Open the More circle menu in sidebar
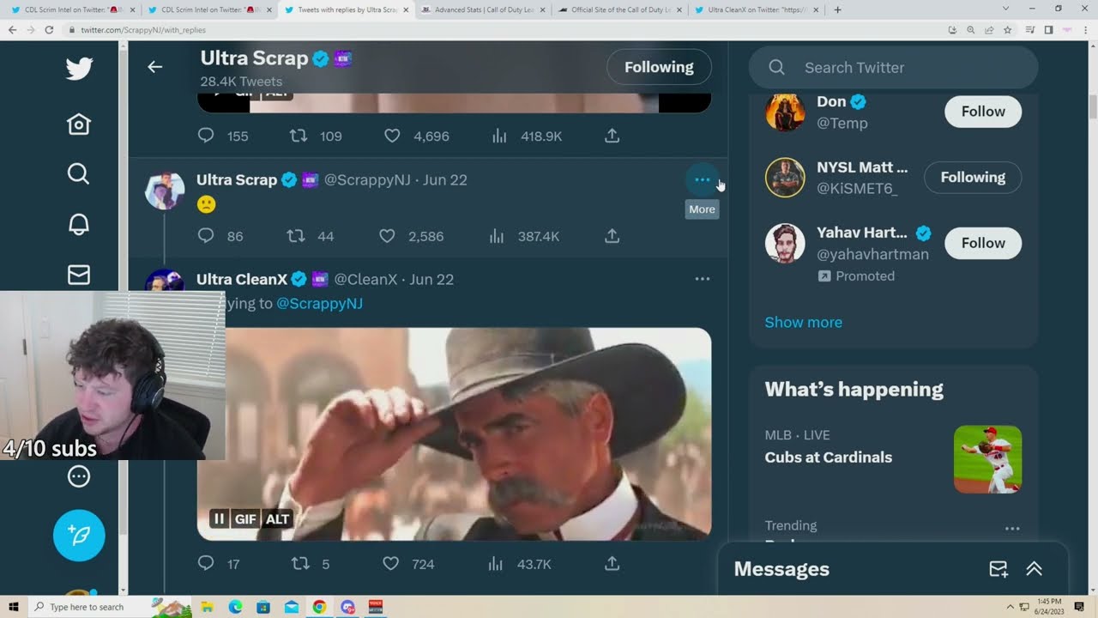The image size is (1098, 618). pos(79,476)
